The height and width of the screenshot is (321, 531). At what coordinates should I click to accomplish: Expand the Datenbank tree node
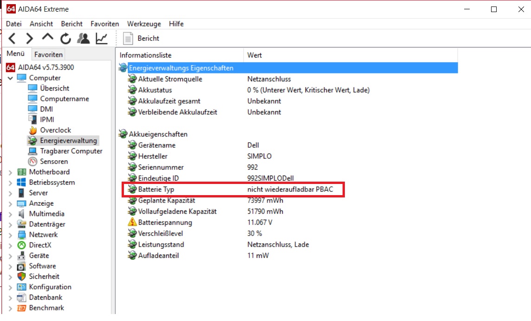(11, 298)
